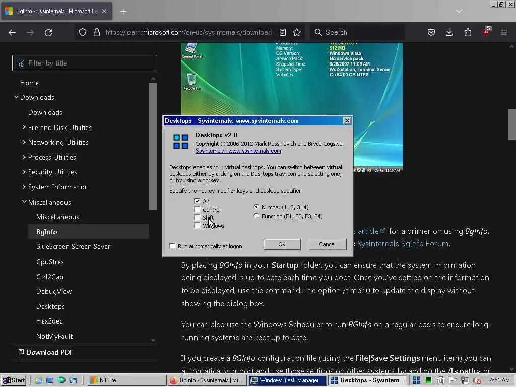Switch to BgInfo Firefox taskbar button

coord(206,380)
